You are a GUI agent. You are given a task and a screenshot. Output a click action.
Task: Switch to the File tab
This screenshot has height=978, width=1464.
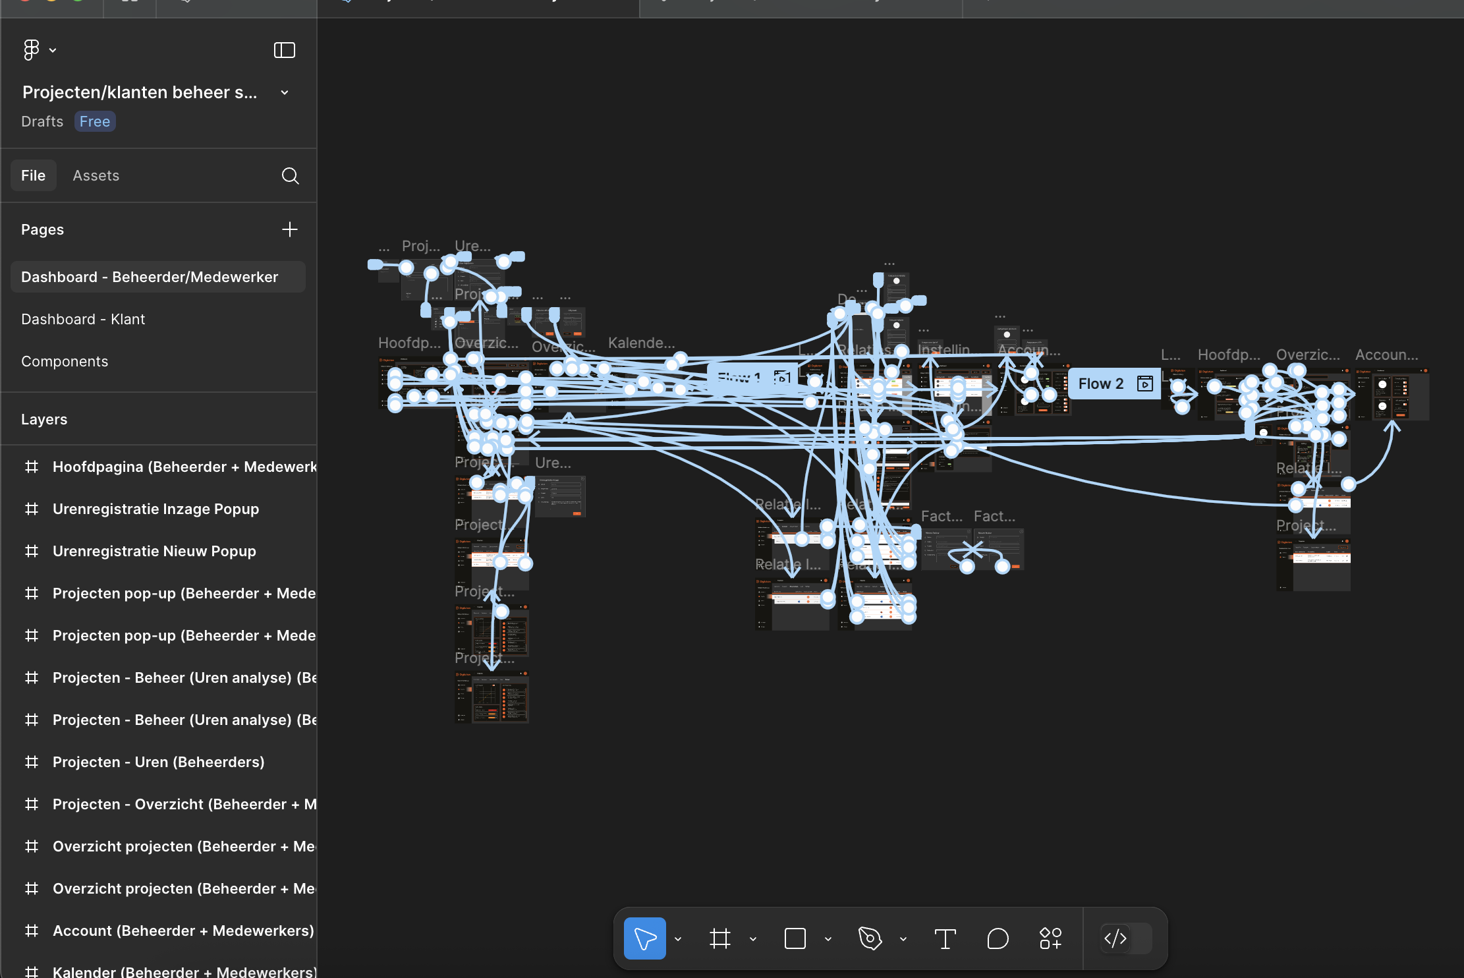(33, 175)
